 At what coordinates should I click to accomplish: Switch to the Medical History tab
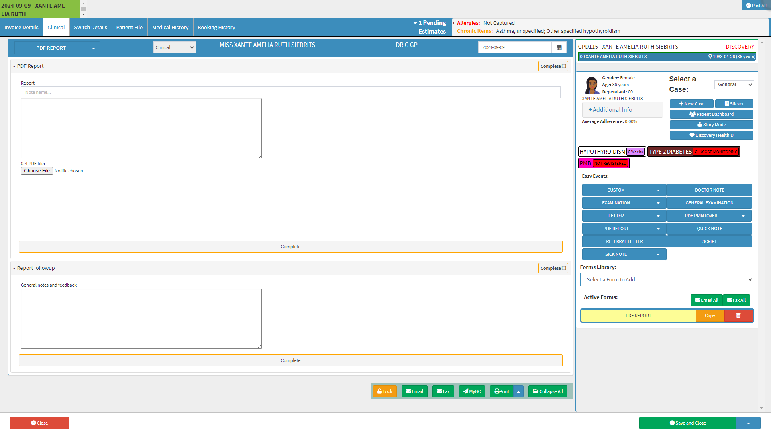click(x=170, y=28)
